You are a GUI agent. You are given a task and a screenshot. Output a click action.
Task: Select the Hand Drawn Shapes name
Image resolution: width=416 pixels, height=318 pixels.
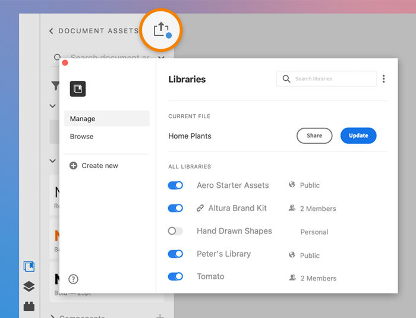click(x=234, y=231)
